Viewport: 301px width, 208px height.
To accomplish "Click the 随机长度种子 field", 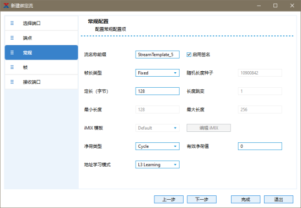I will pyautogui.click(x=260, y=73).
